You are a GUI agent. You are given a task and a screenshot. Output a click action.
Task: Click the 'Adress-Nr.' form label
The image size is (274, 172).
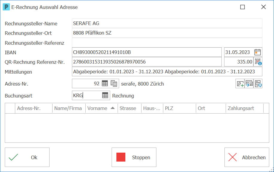coord(16,84)
